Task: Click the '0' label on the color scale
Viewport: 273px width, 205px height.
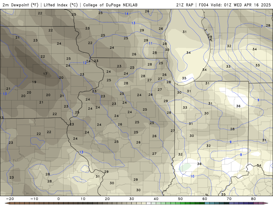Action: 58,199
